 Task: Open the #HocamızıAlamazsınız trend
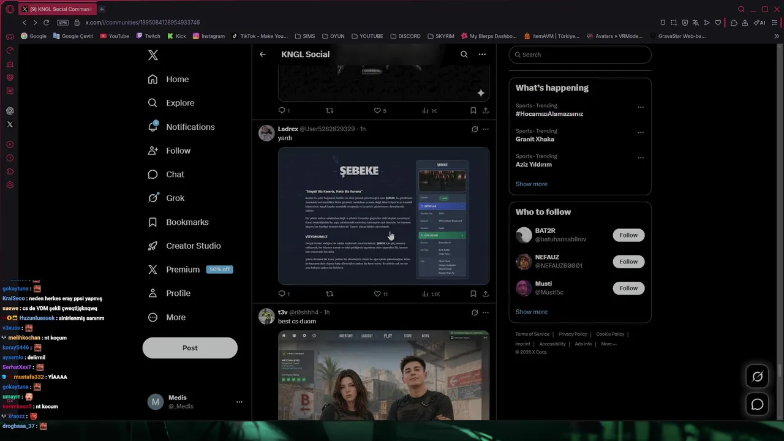(549, 114)
